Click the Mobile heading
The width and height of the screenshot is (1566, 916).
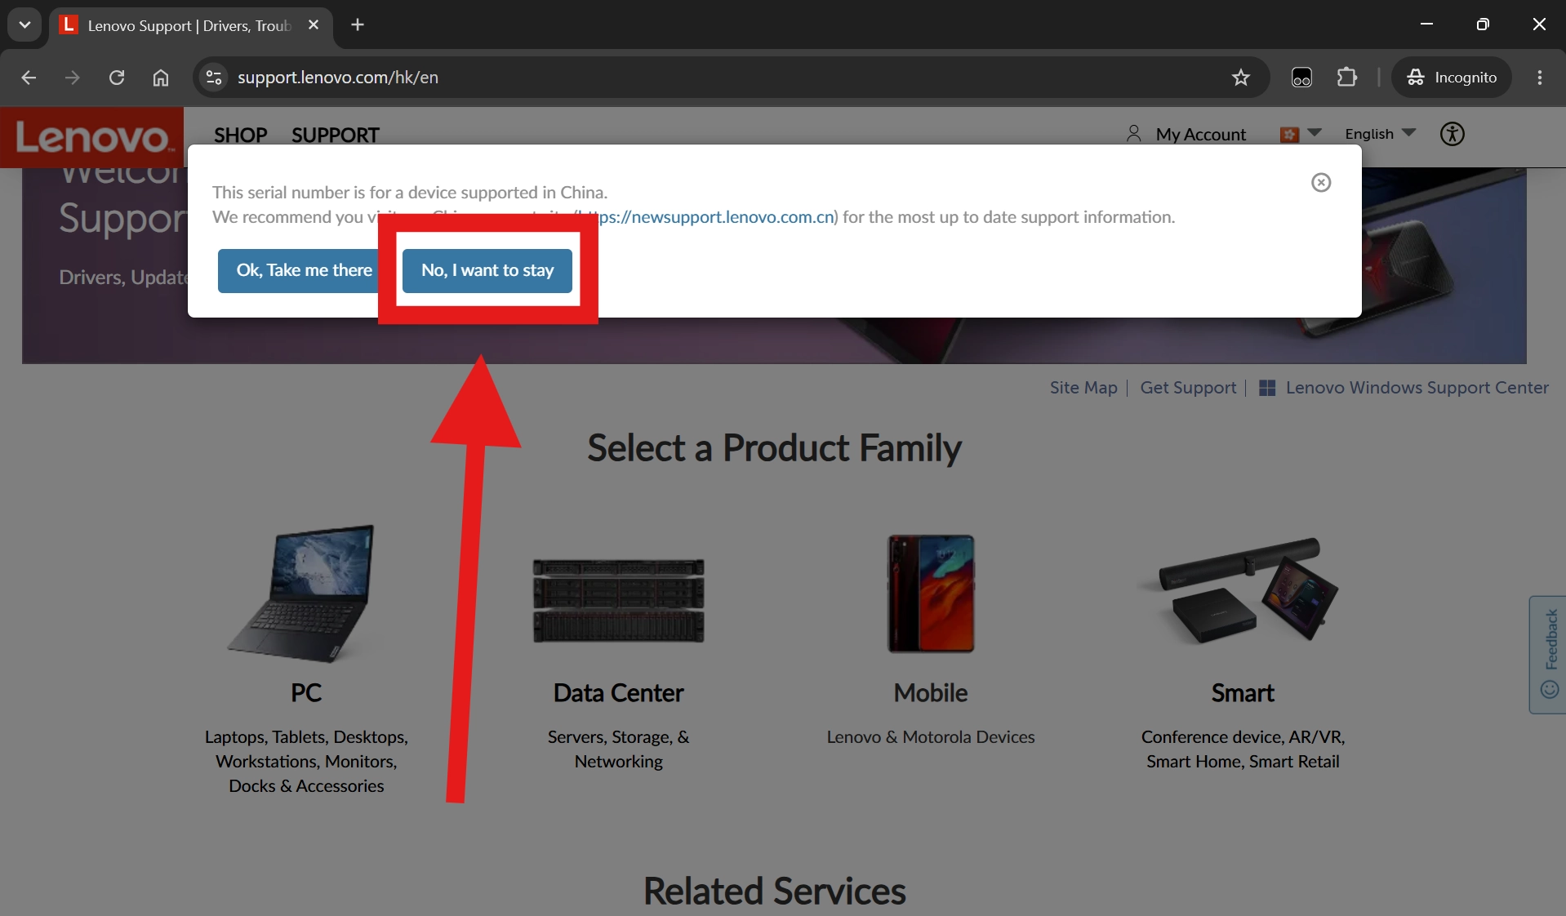point(931,693)
